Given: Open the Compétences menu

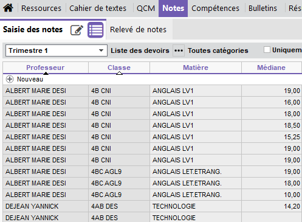Looking at the screenshot, I should click(x=215, y=9).
